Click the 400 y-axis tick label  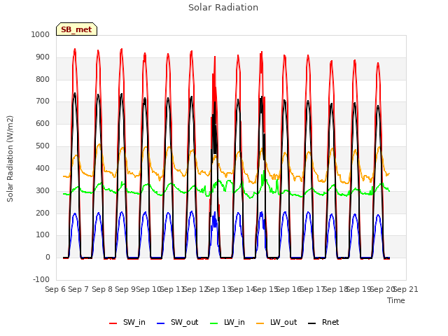pyautogui.click(x=43, y=168)
